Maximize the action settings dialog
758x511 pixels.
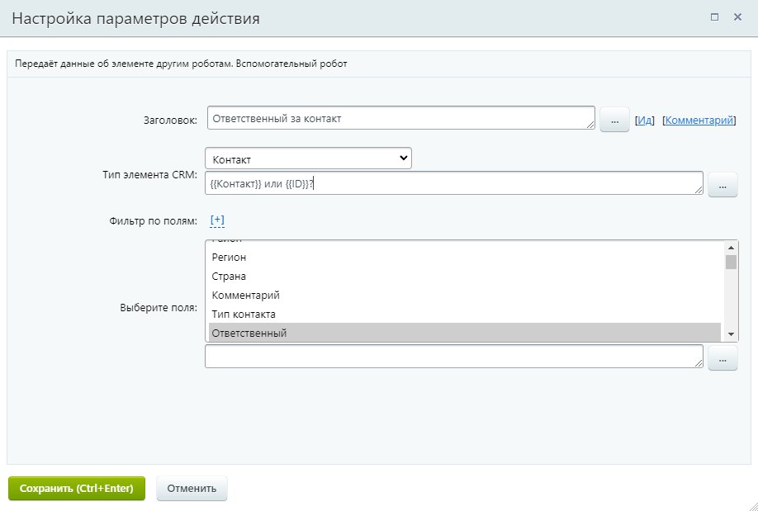pyautogui.click(x=714, y=17)
